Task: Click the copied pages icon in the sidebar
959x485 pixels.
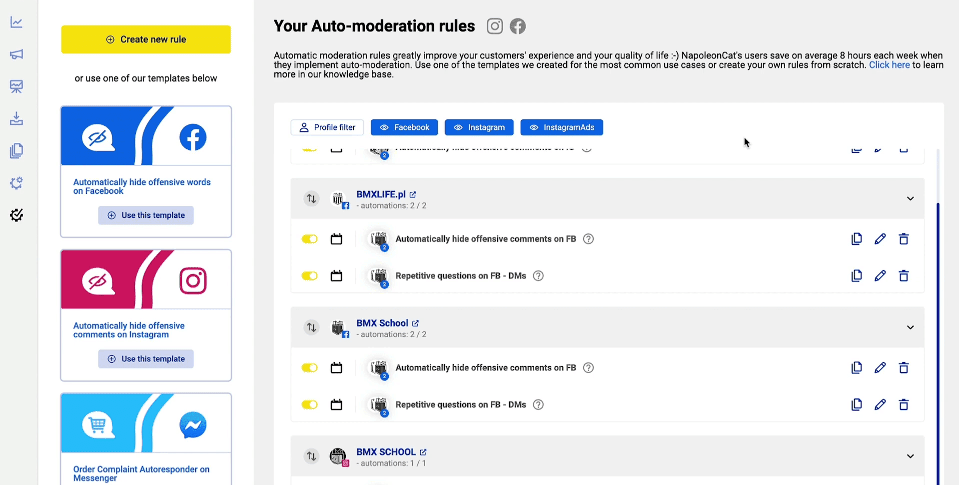Action: coord(16,150)
